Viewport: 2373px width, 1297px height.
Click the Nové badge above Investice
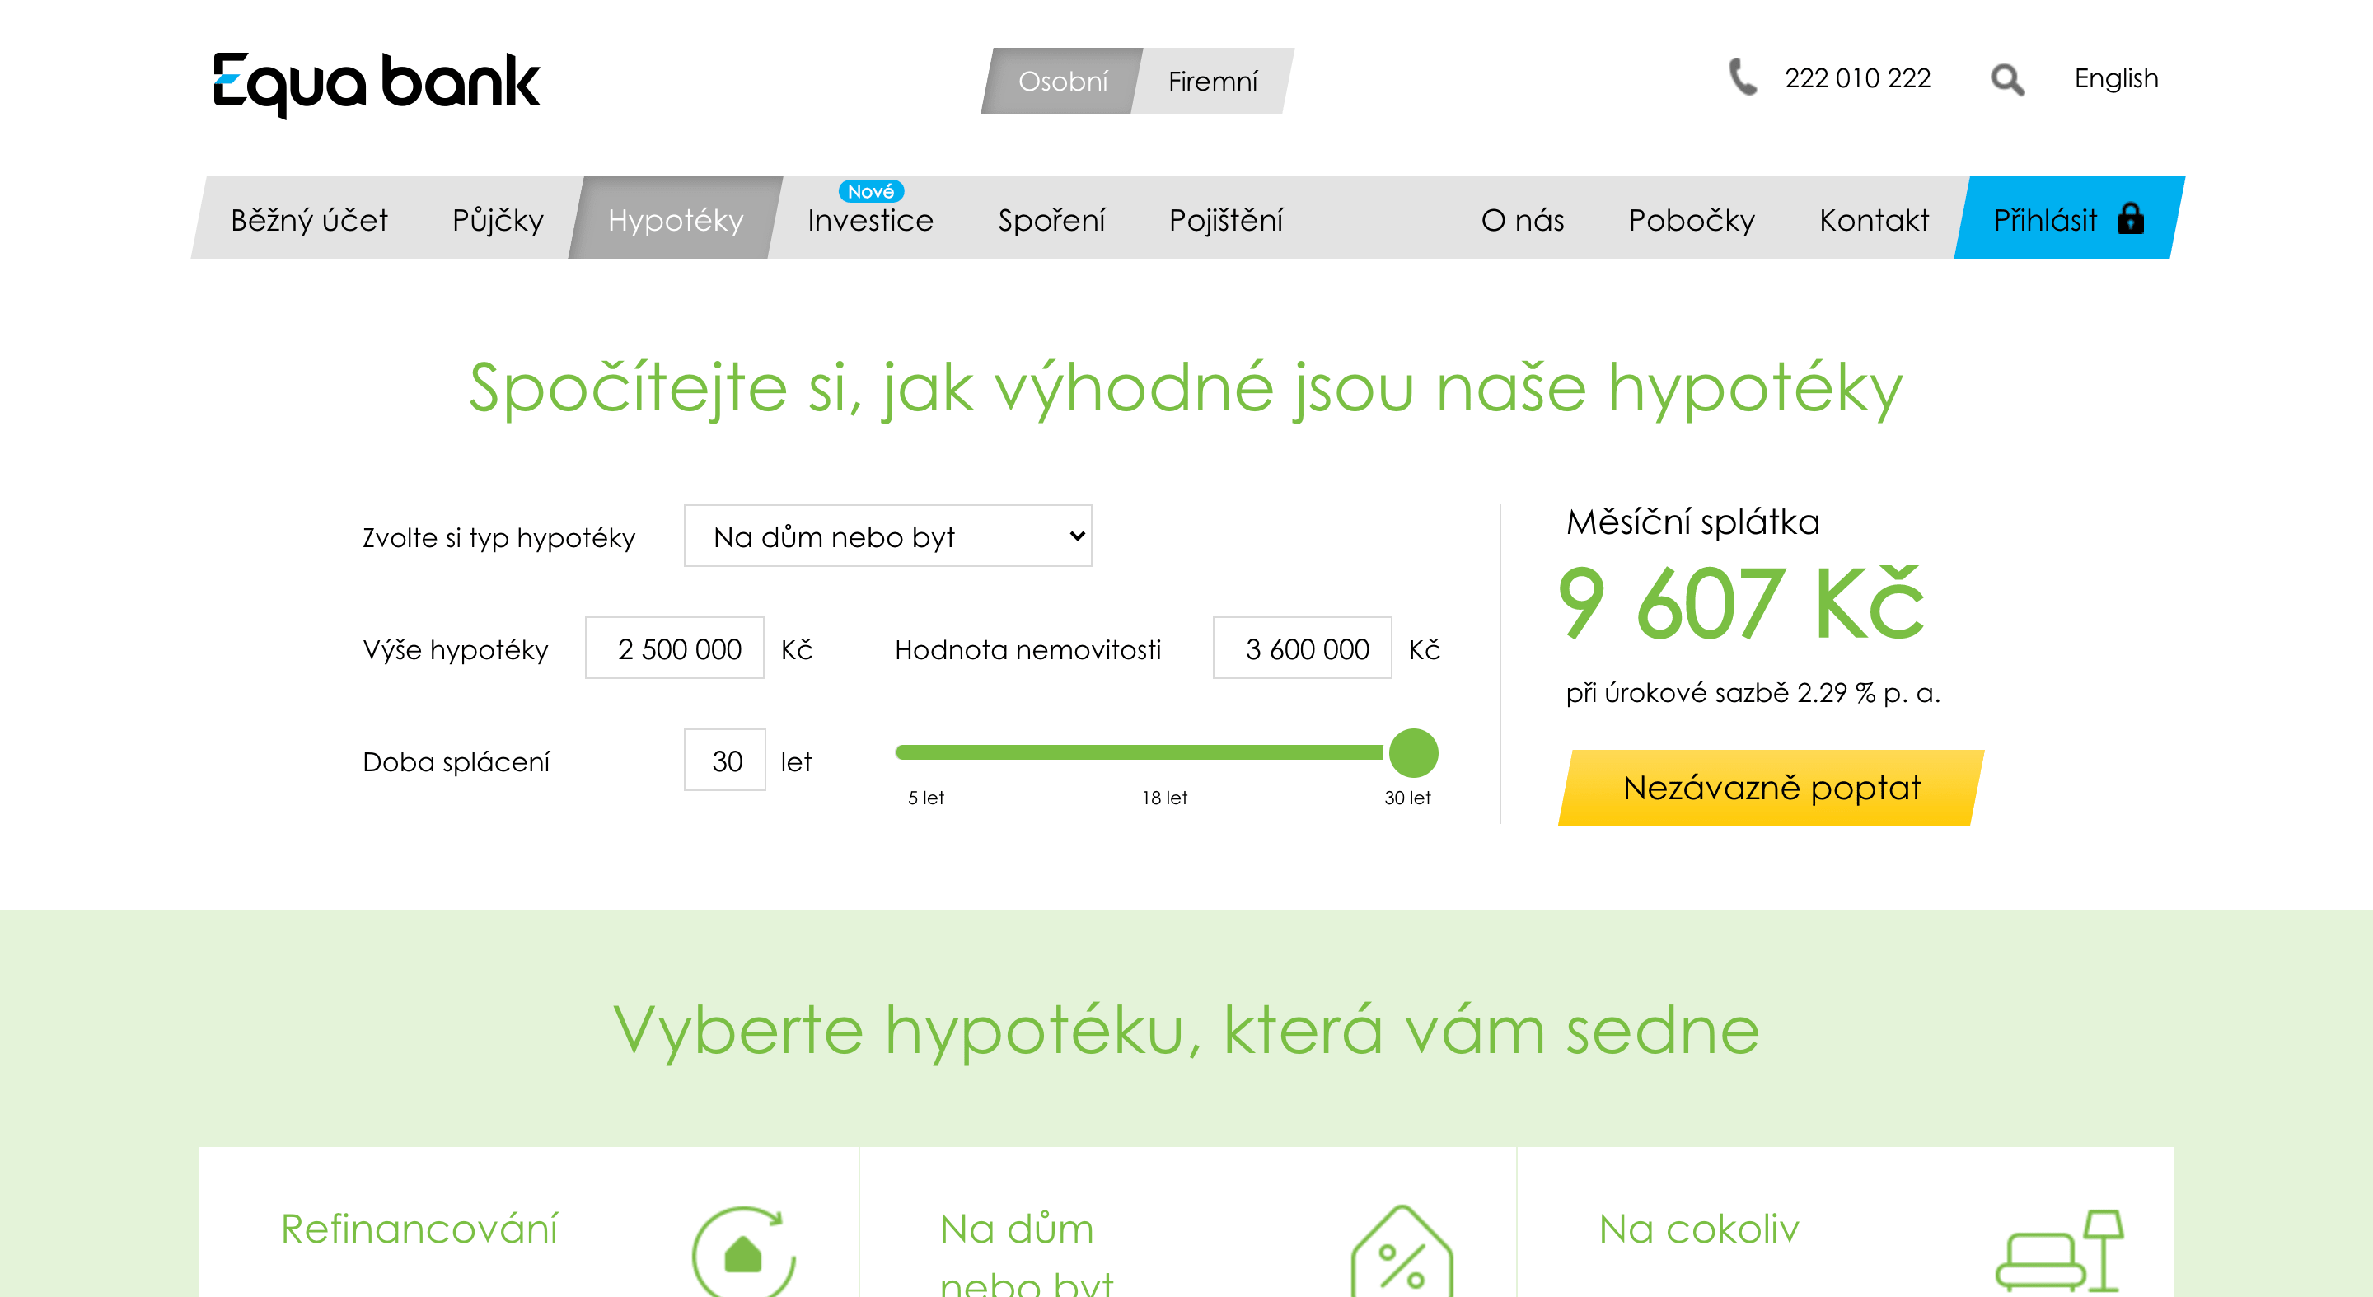tap(871, 190)
